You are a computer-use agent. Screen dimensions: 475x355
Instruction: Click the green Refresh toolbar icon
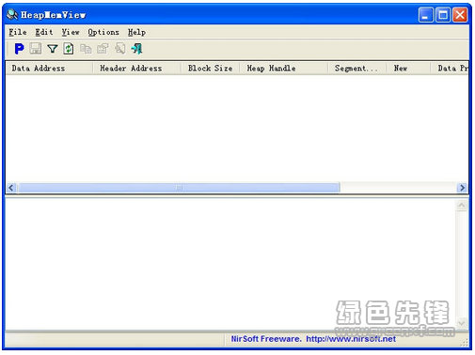(x=69, y=49)
